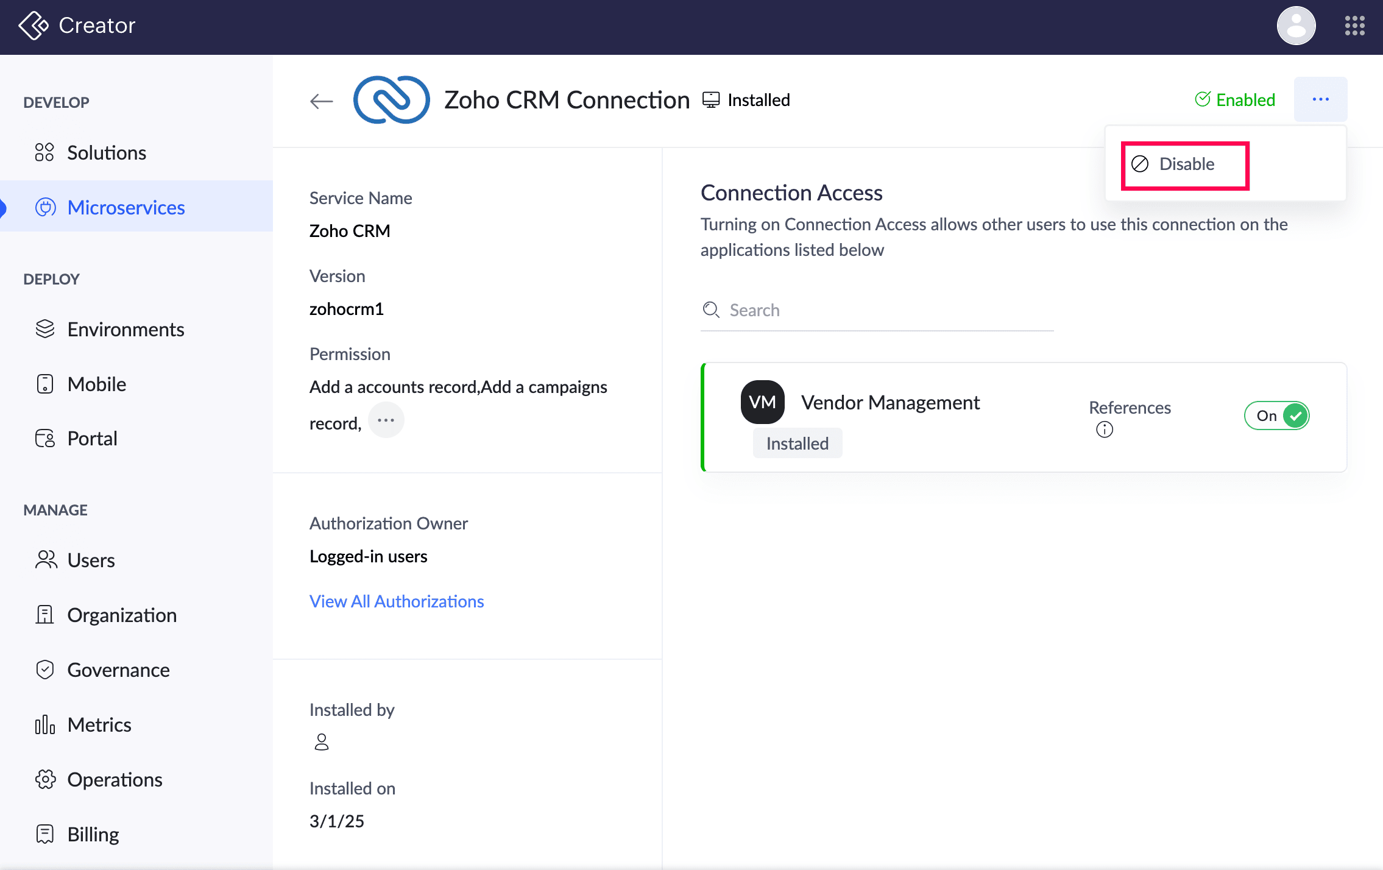Image resolution: width=1383 pixels, height=870 pixels.
Task: Open the Billing sidebar item
Action: click(93, 834)
